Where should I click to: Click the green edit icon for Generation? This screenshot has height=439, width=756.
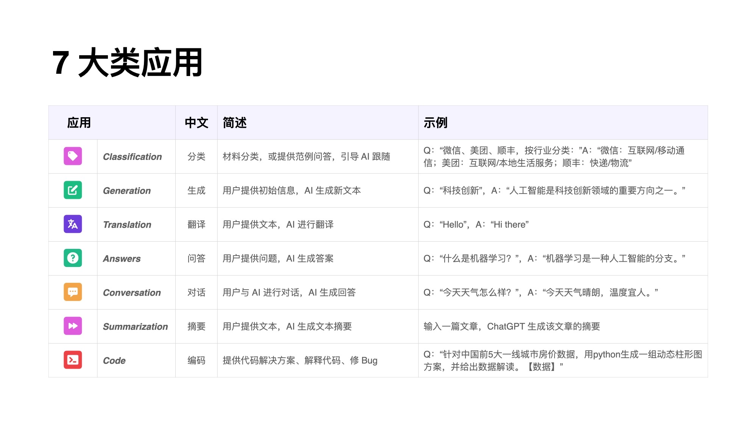(x=73, y=190)
